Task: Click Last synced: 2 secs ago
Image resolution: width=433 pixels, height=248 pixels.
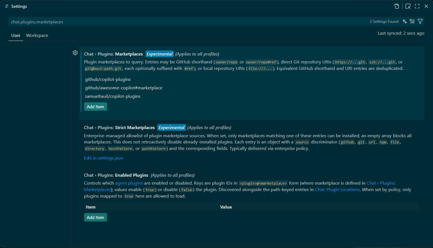Action: coord(401,33)
